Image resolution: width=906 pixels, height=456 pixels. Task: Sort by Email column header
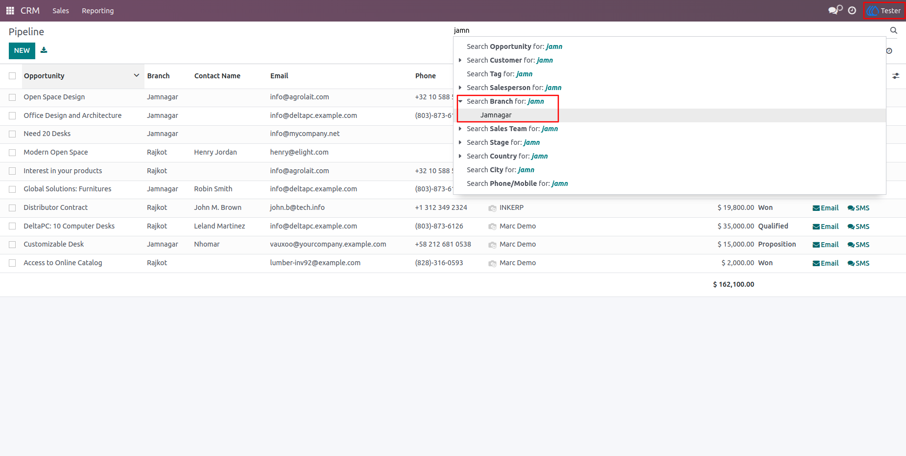(x=279, y=76)
